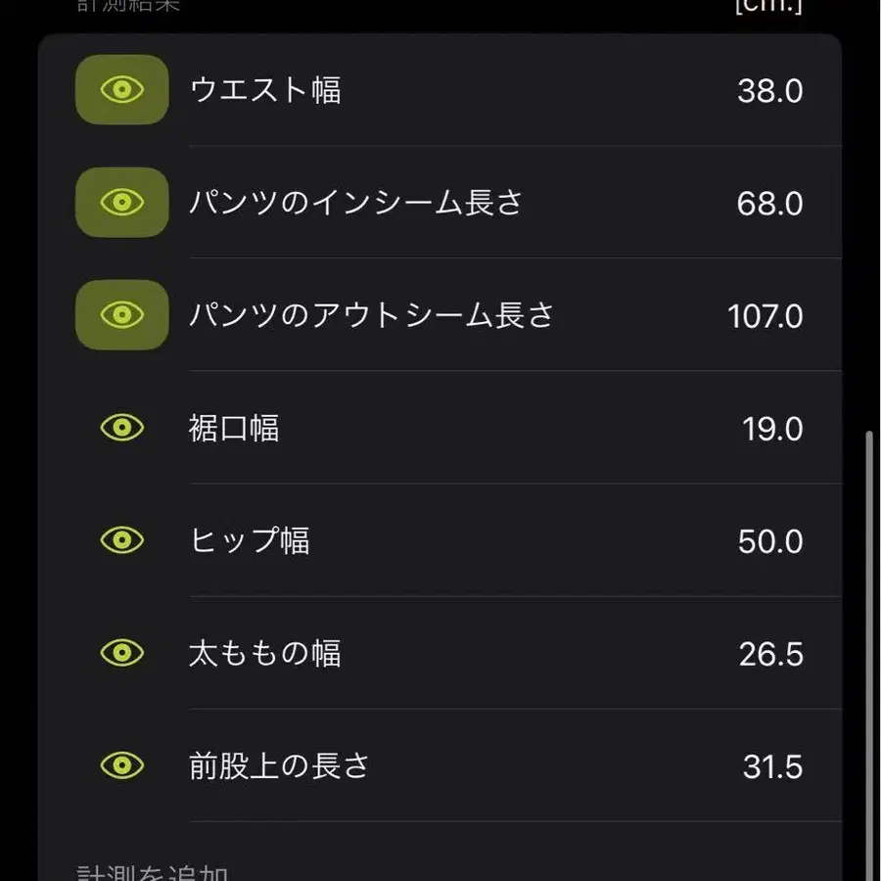
Task: Toggle visibility of ウエスト幅 measurement
Action: [122, 90]
